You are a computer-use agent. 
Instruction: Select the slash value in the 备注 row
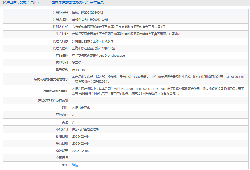[73, 122]
